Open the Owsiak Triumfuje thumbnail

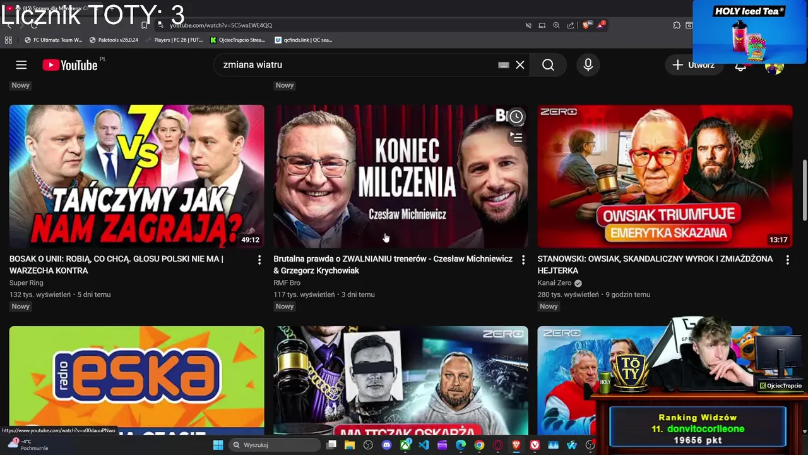point(665,176)
